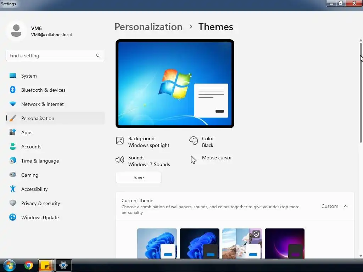The width and height of the screenshot is (363, 272).
Task: Go back to Personalization breadcrumb
Action: [149, 27]
